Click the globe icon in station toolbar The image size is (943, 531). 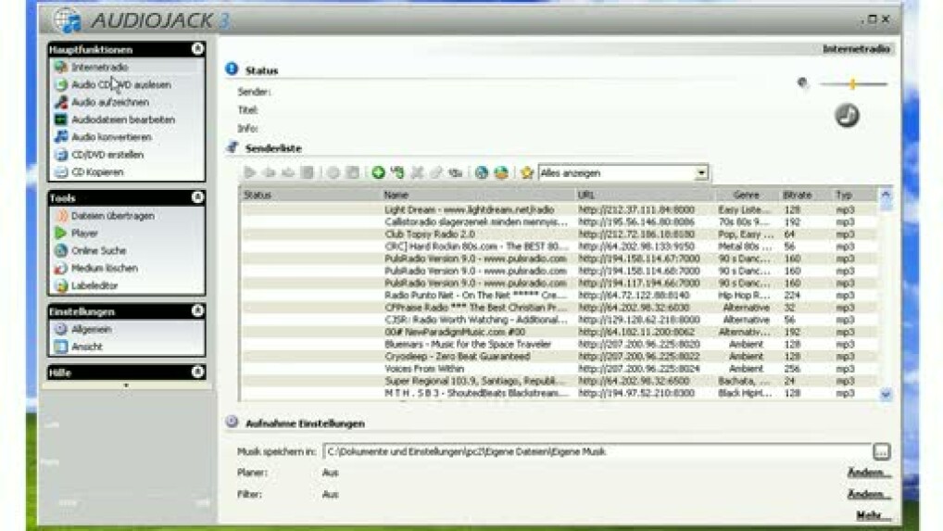[481, 172]
